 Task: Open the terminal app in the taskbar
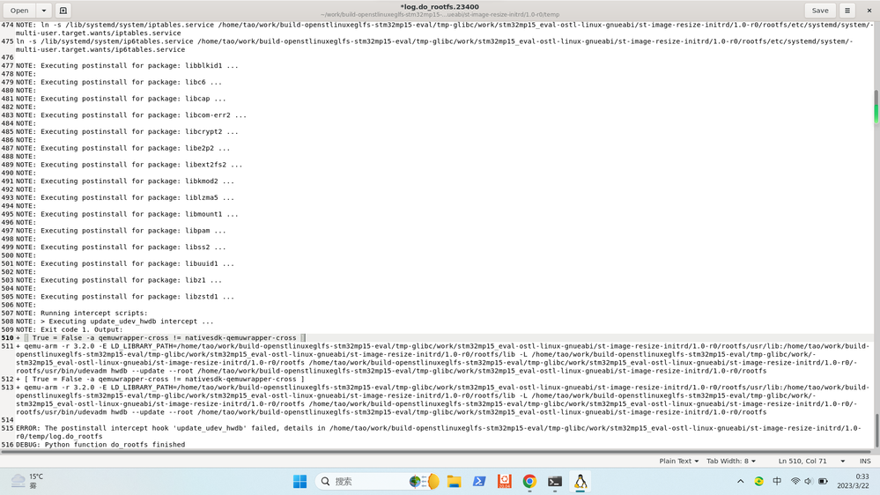click(x=554, y=481)
